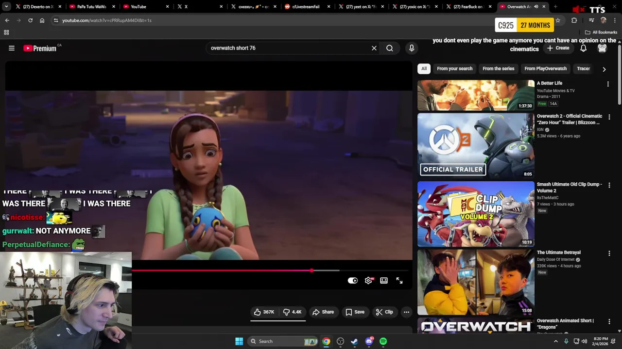This screenshot has width=622, height=349.
Task: Enter fullscreen on the video player
Action: [x=399, y=281]
